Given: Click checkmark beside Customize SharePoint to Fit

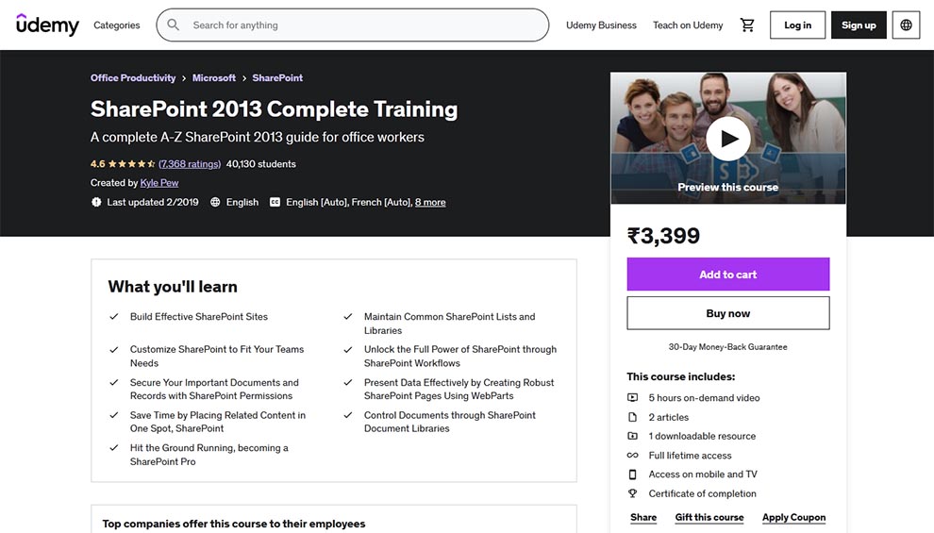Looking at the screenshot, I should (x=114, y=350).
